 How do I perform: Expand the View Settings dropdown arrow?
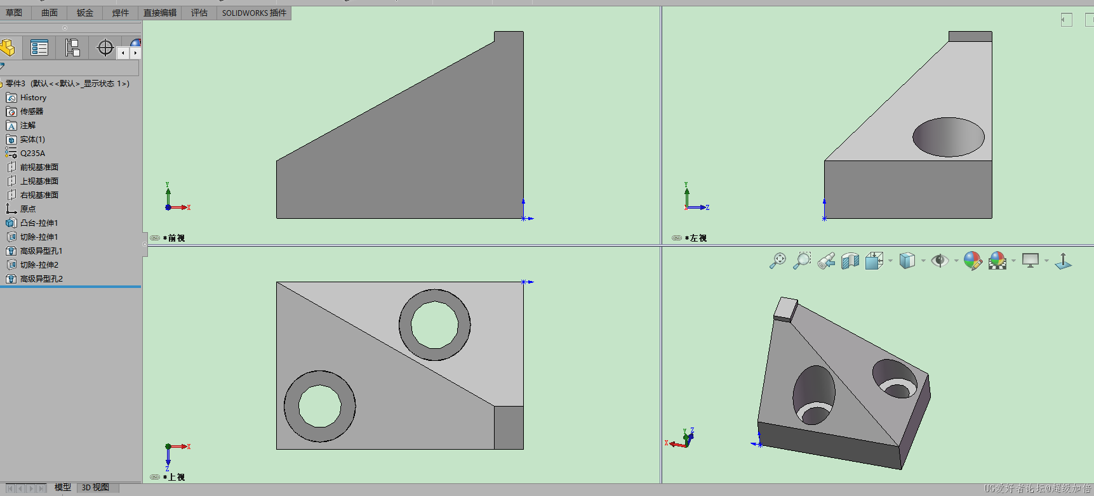(x=1046, y=261)
